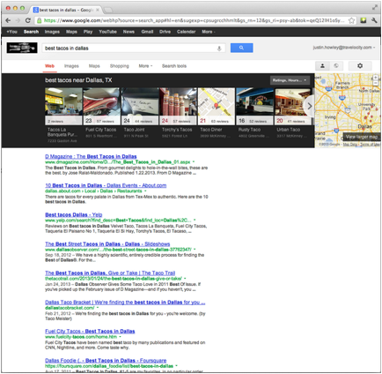
Task: Open the Ratings, Hours dropdown
Action: coord(290,80)
